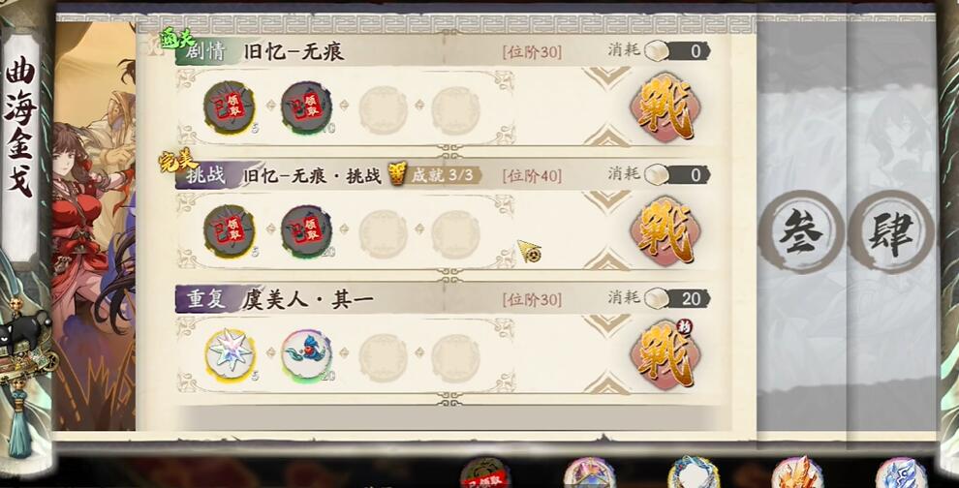This screenshot has width=959, height=488.
Task: Click first claimed reward in 挑战 row
Action: pos(230,231)
